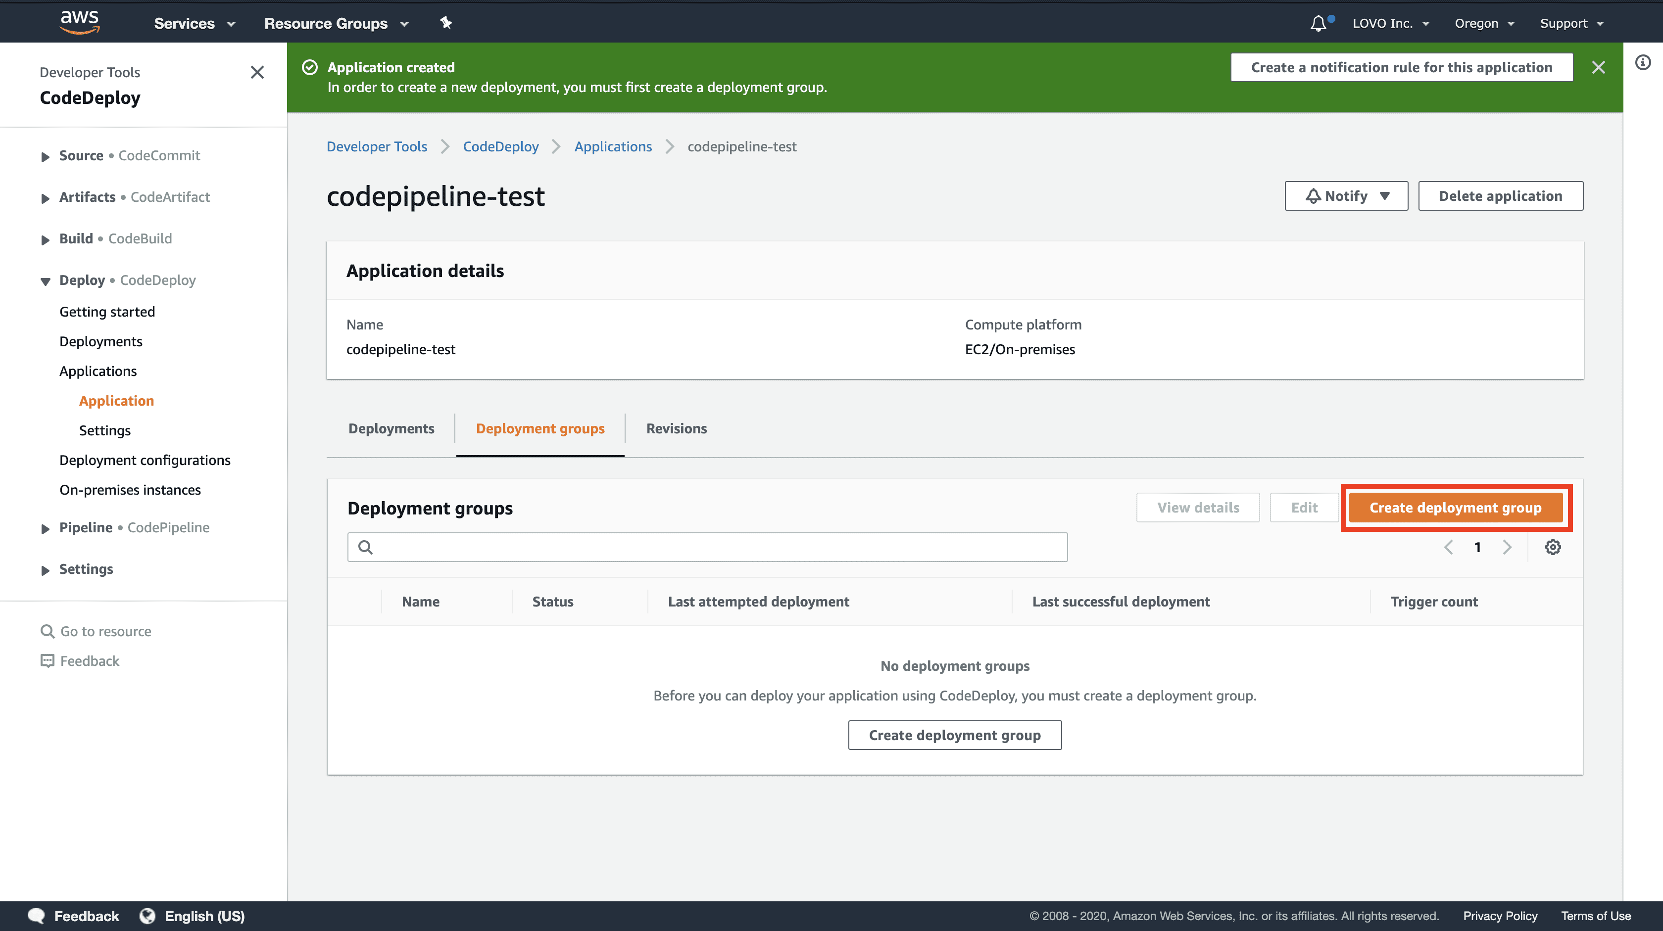
Task: Switch to the Revisions tab
Action: 677,428
